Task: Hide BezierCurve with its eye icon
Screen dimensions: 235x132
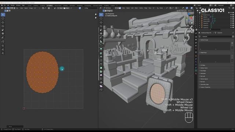Action: tap(231, 15)
